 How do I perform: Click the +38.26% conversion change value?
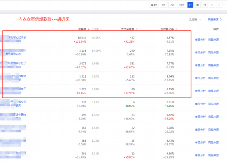(169, 119)
